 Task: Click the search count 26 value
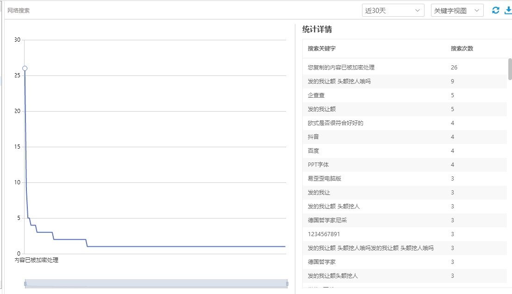(x=454, y=67)
